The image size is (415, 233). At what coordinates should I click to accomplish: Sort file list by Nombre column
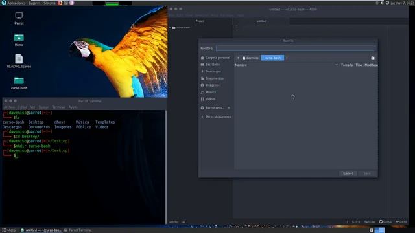[x=287, y=65]
